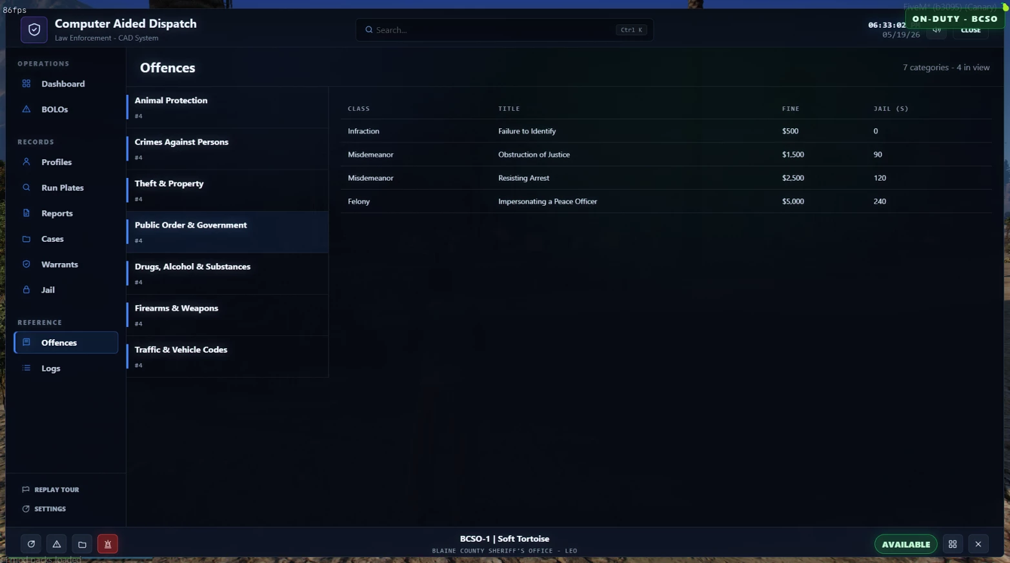
Task: Click the Warrants shield icon
Action: tap(26, 264)
